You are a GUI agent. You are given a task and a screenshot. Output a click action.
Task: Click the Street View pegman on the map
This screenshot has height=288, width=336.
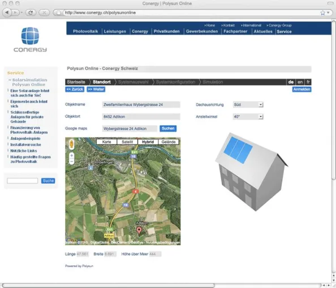[x=72, y=144]
